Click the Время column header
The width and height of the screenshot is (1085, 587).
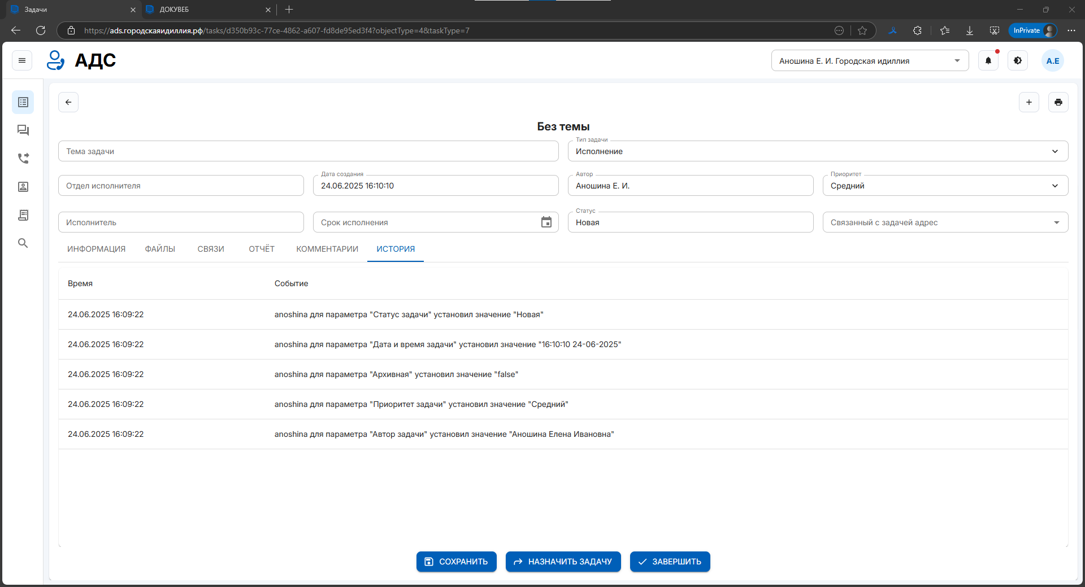80,283
